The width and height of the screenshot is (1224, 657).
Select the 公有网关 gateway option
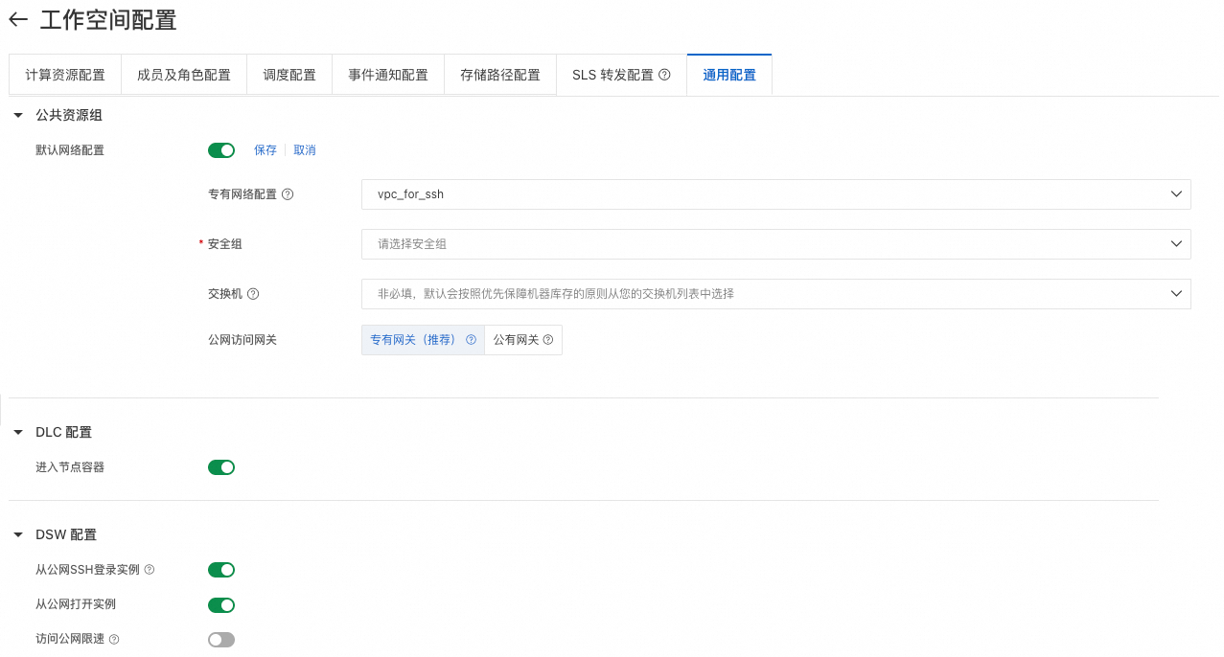523,340
